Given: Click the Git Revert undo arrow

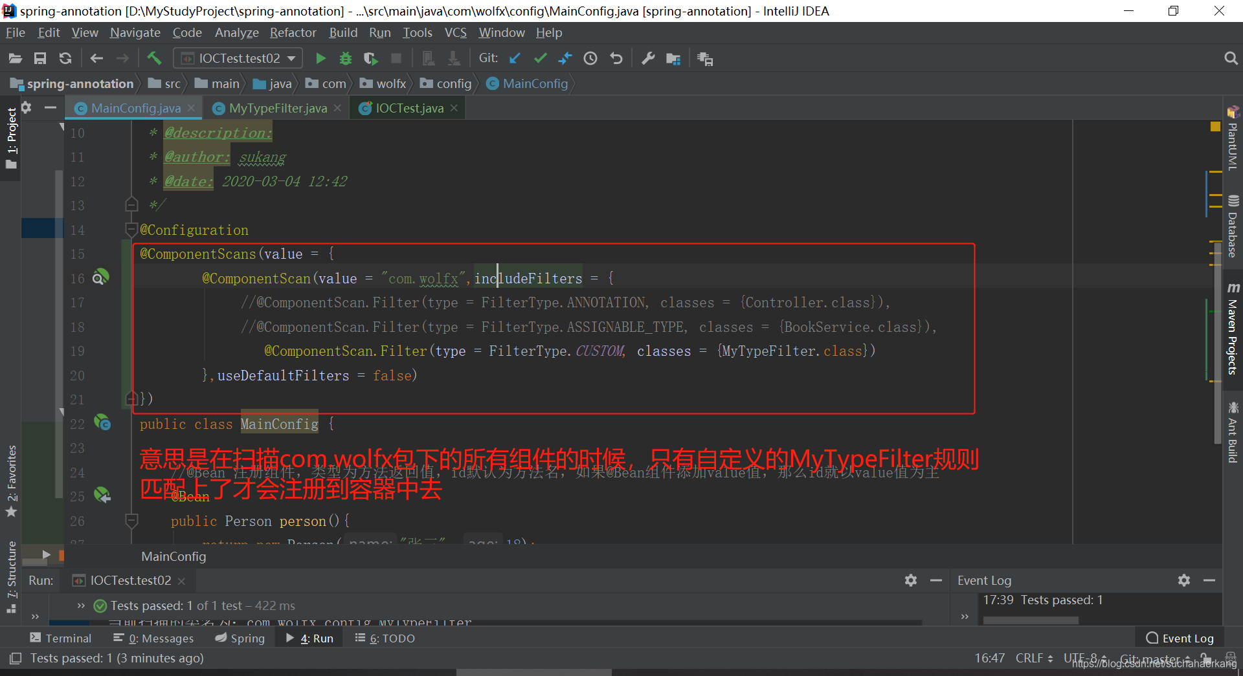Looking at the screenshot, I should (616, 59).
